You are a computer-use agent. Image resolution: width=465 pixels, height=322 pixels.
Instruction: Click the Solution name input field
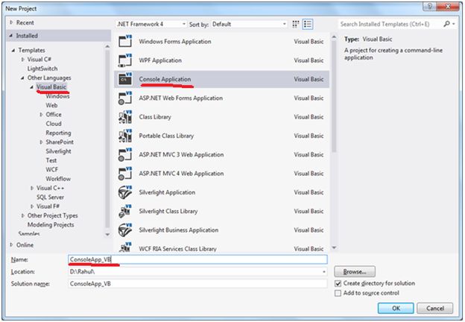(197, 284)
